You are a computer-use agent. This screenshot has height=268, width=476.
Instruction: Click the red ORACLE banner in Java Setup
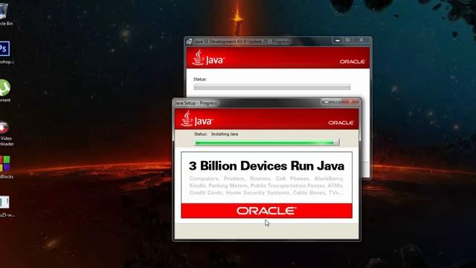(x=266, y=211)
